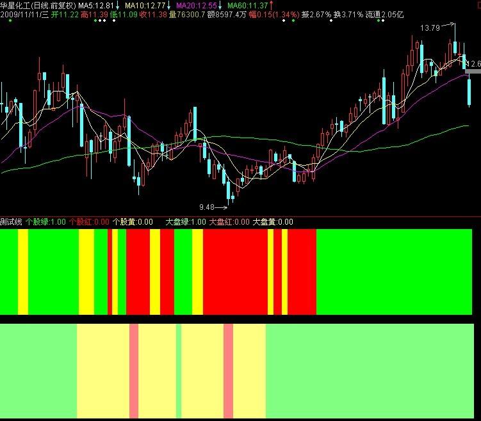
Task: Click the gray price marker at right edge
Action: (x=473, y=75)
